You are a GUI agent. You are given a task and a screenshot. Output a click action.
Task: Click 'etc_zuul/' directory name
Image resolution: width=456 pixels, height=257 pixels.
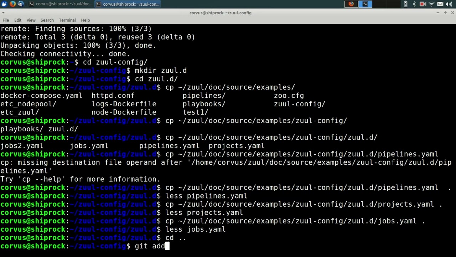tap(20, 112)
